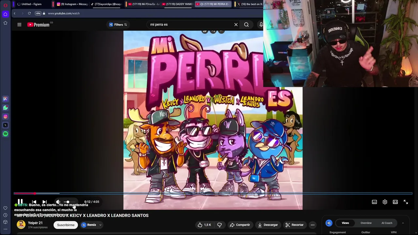This screenshot has width=418, height=235.
Task: Open WhatsApp in the sidebar
Action: (x=5, y=108)
